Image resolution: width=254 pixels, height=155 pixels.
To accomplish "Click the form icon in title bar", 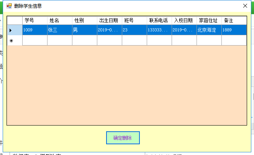I will 9,6.
